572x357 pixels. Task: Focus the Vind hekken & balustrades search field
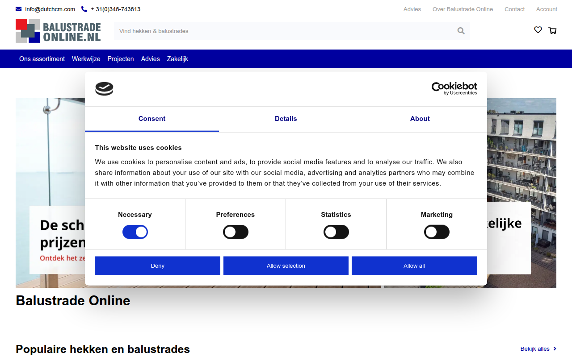click(292, 31)
